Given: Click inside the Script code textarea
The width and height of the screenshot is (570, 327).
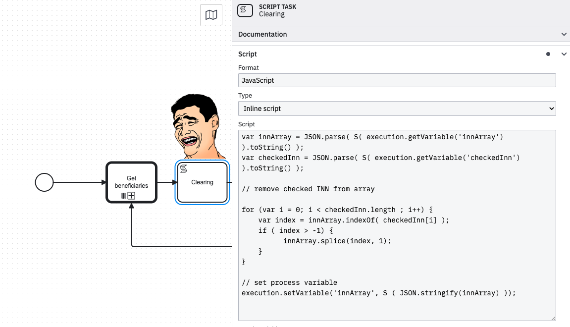Looking at the screenshot, I should point(397,225).
